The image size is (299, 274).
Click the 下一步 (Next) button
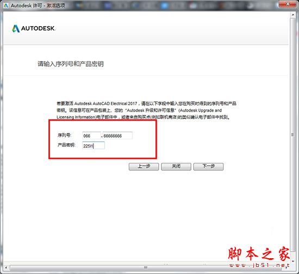click(208, 167)
